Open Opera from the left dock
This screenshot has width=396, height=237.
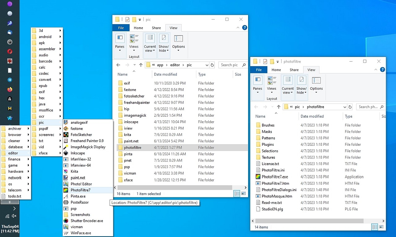pyautogui.click(x=10, y=51)
